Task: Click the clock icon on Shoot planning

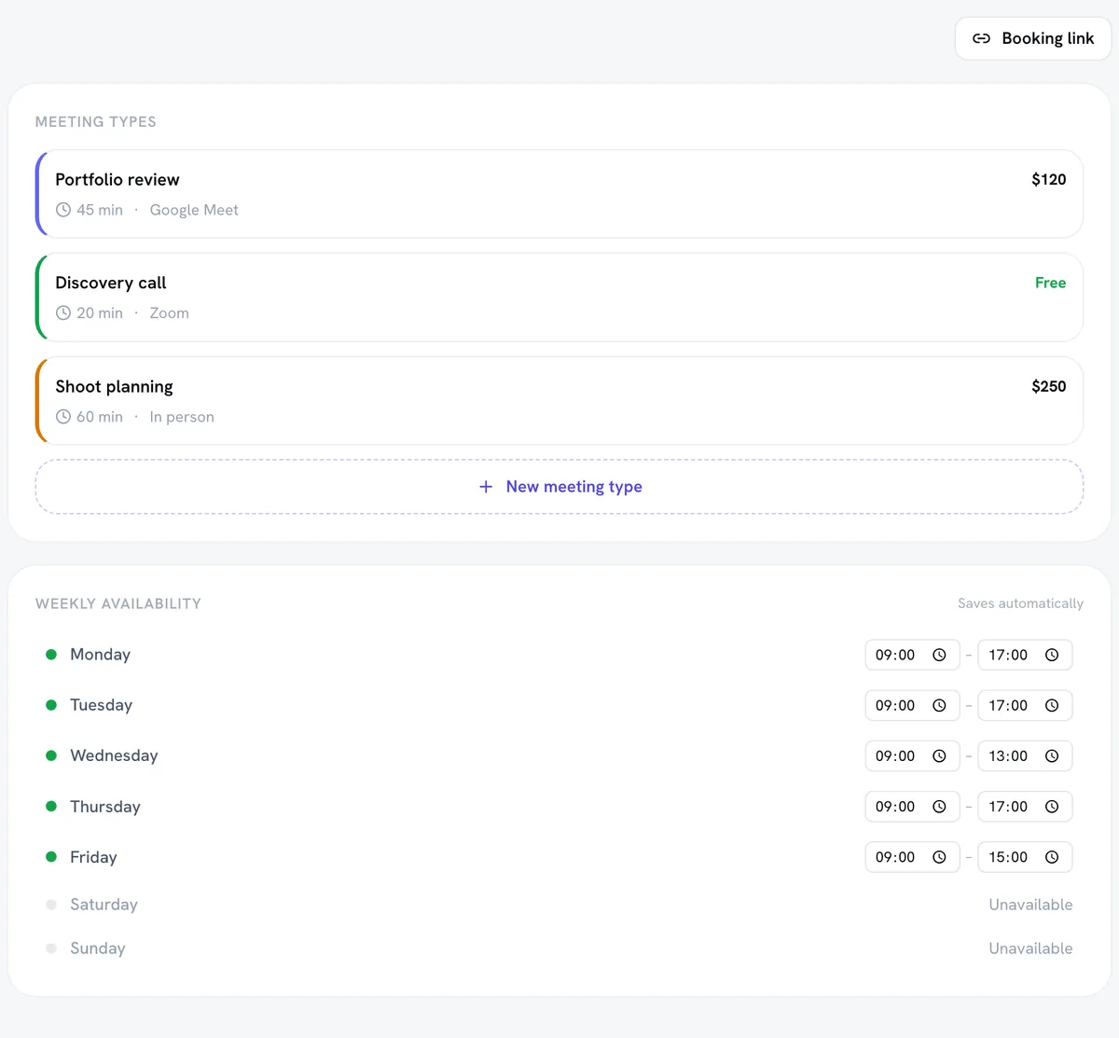Action: (63, 417)
